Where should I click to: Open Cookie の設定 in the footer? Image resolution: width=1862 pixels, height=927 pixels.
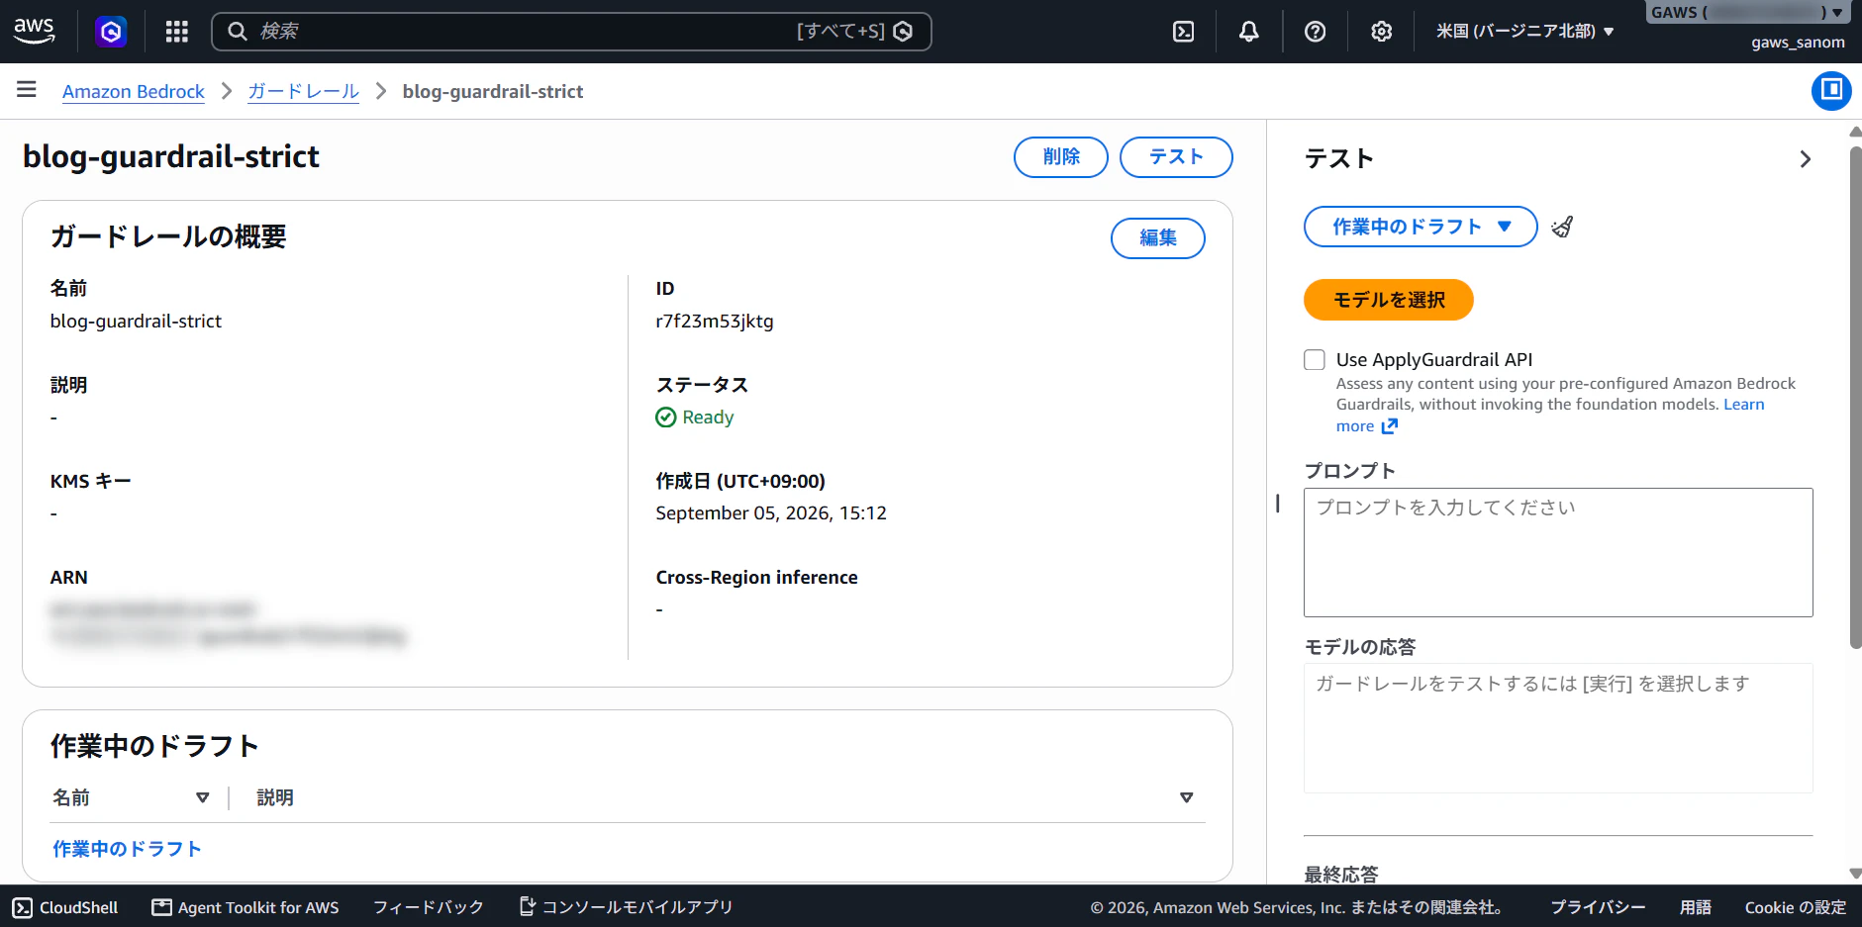pyautogui.click(x=1796, y=907)
